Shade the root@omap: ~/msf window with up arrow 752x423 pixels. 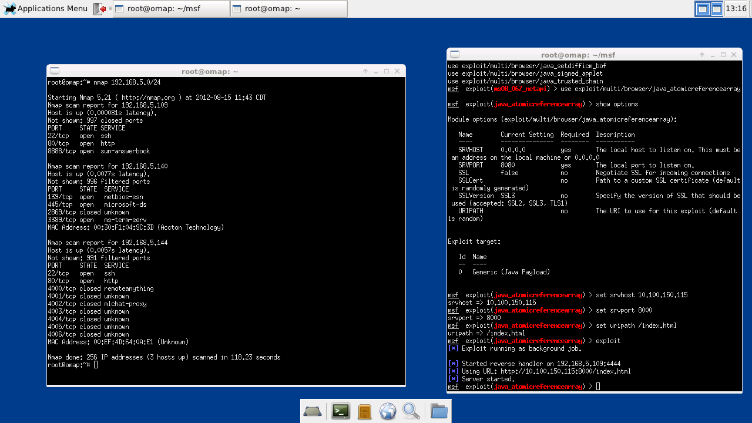[701, 55]
